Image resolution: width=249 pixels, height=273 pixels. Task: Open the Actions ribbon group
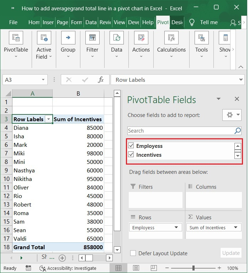[141, 44]
